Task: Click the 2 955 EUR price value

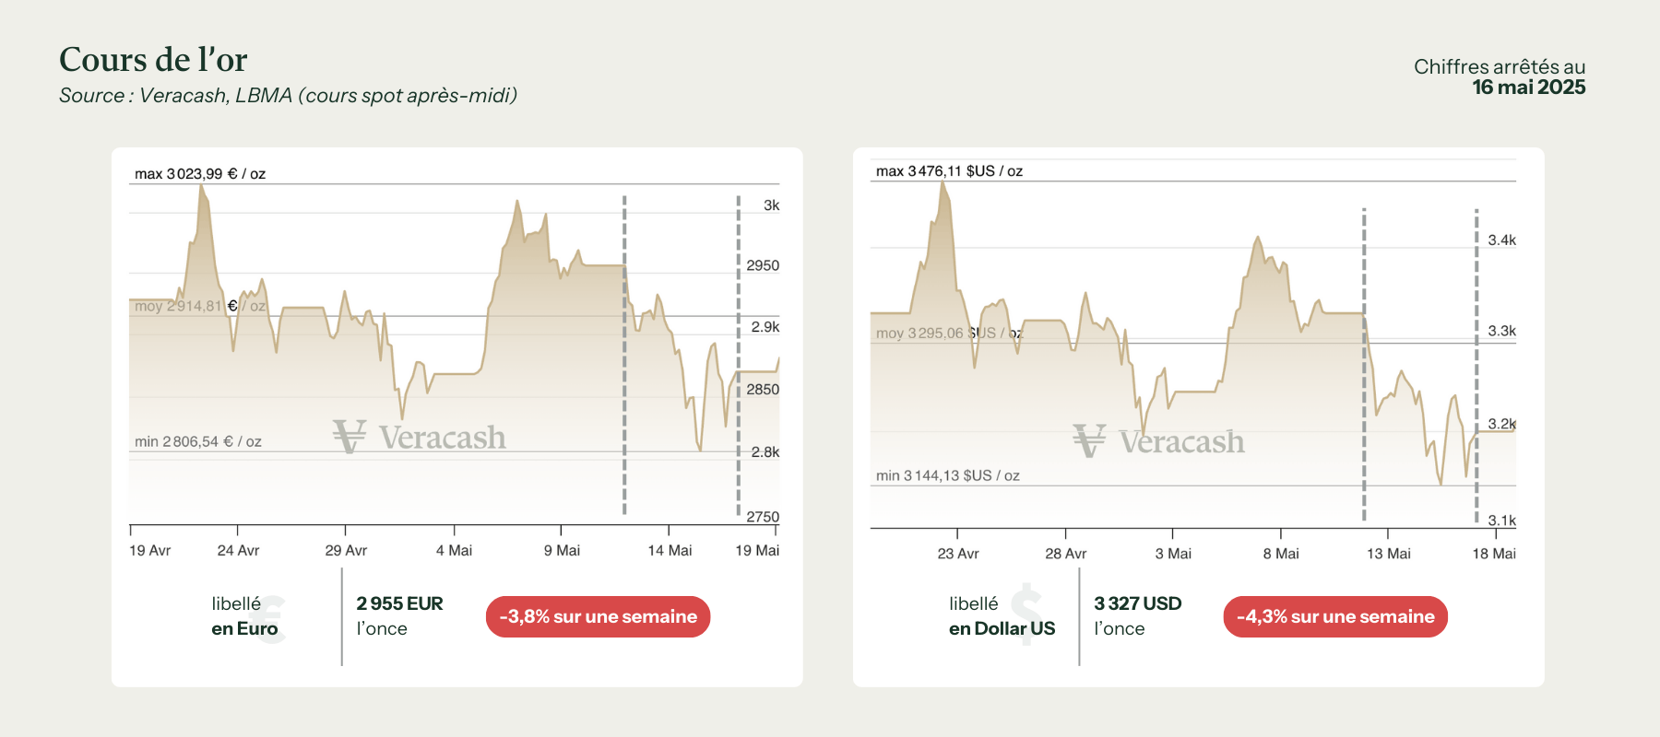Action: pos(399,603)
